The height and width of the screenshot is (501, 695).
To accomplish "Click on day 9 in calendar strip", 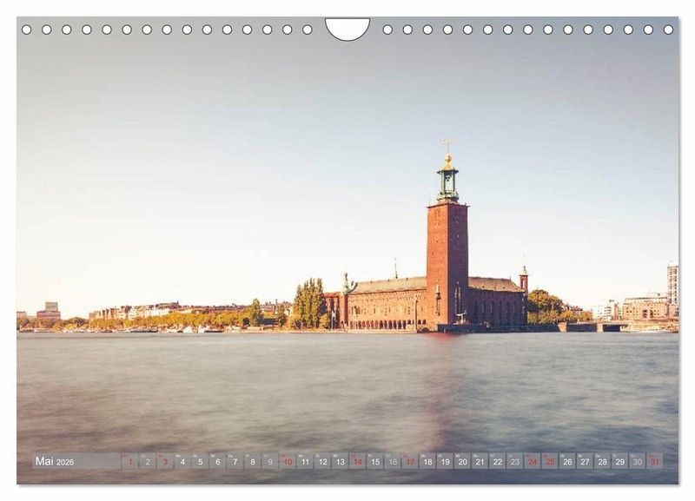I will 269,462.
